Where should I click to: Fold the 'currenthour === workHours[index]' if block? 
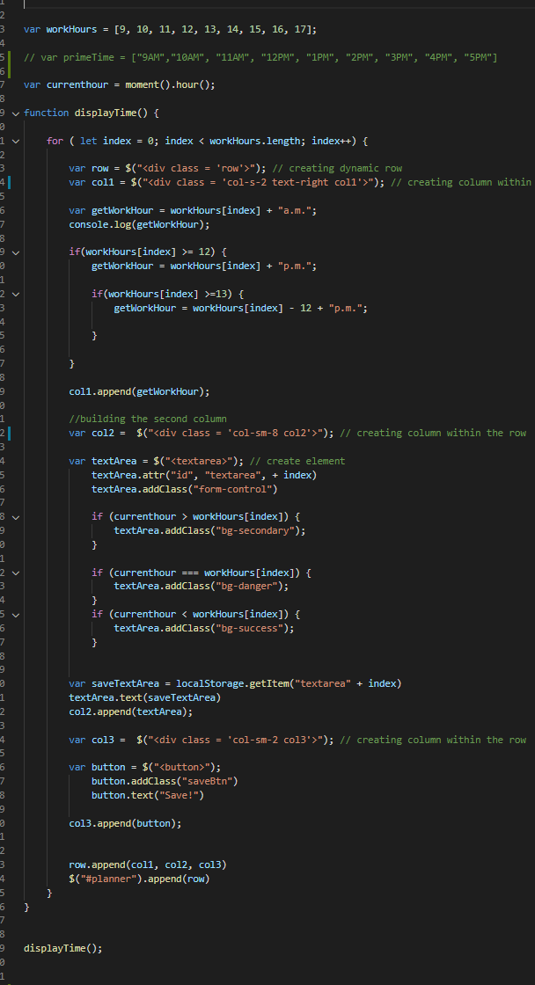click(16, 573)
